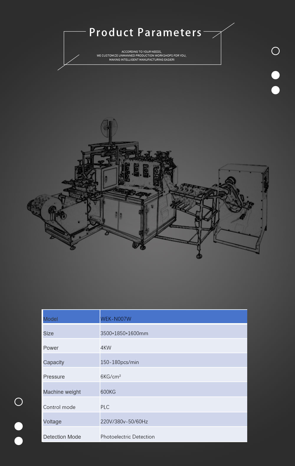The height and width of the screenshot is (466, 295).
Task: Click the hollow circle beside Control mode row
Action: click(19, 402)
